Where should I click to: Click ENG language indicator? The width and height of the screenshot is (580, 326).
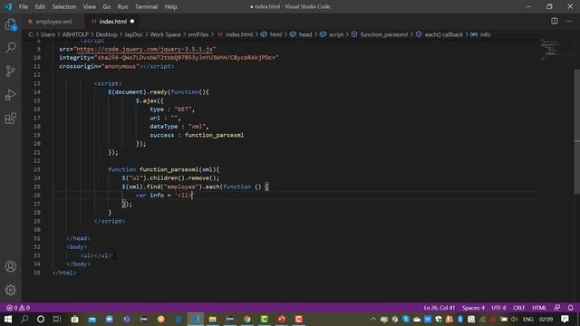click(528, 319)
